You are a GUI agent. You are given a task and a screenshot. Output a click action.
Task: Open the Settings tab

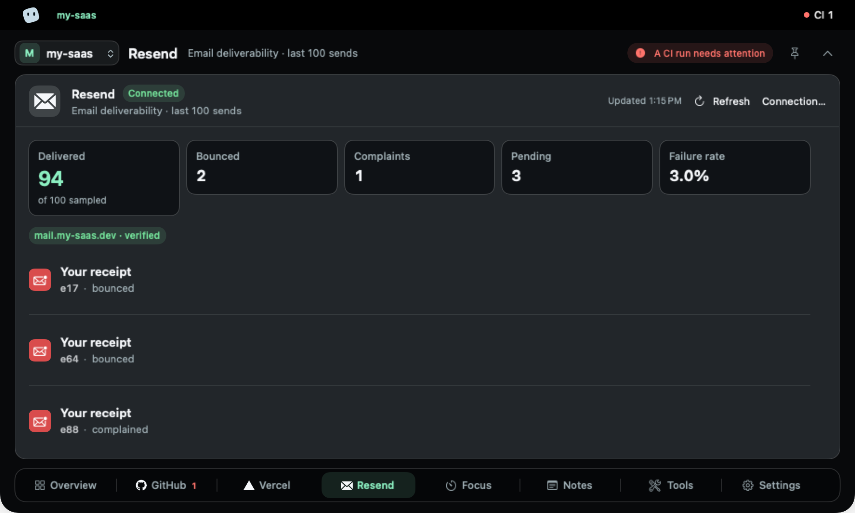coord(771,485)
